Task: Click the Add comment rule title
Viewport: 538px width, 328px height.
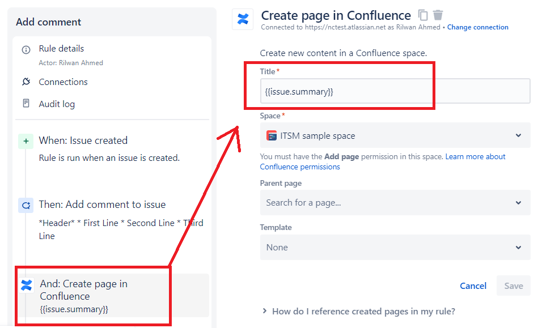Action: click(48, 22)
